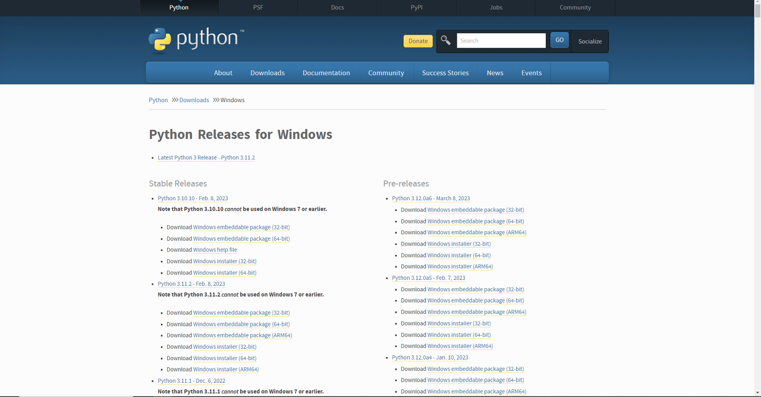Open the Socialize menu
Viewport: 761px width, 397px height.
590,41
